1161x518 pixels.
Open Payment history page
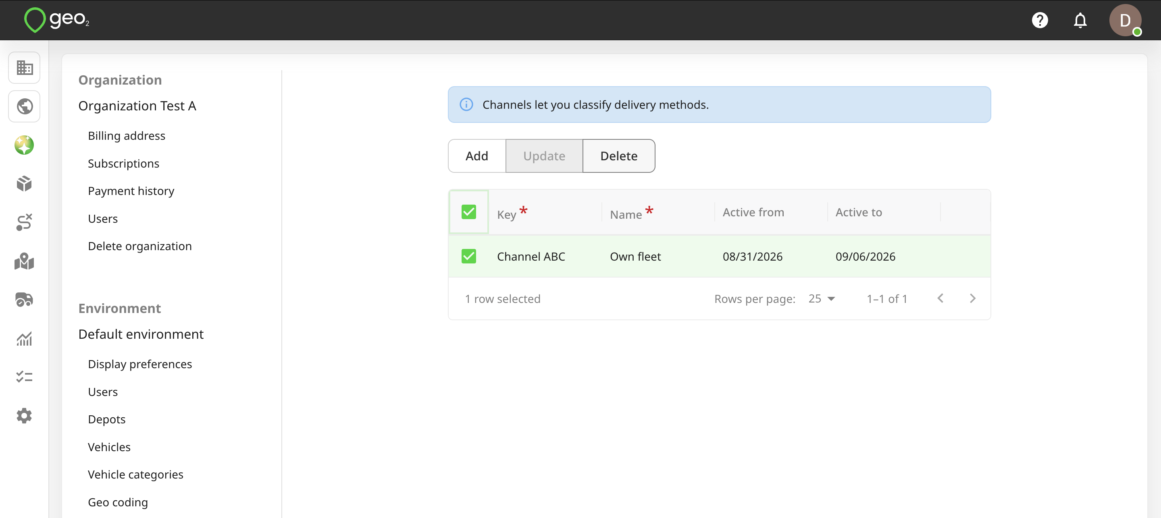(x=131, y=191)
